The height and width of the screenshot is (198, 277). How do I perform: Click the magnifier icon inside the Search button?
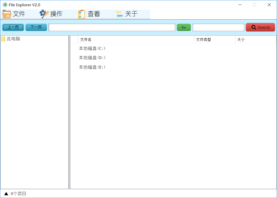pos(254,27)
